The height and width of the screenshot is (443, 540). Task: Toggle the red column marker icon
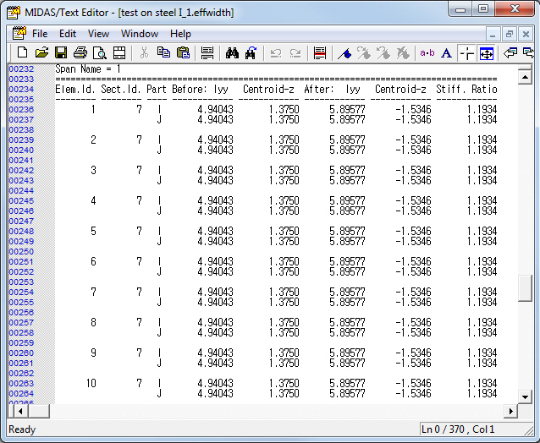tap(320, 53)
